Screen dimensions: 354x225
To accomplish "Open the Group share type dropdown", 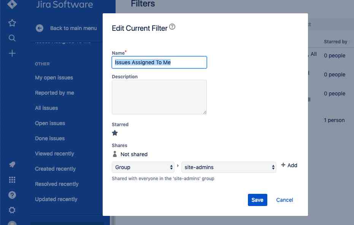I will (x=143, y=166).
